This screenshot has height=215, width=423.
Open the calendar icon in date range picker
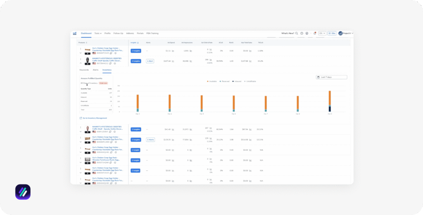(x=318, y=77)
